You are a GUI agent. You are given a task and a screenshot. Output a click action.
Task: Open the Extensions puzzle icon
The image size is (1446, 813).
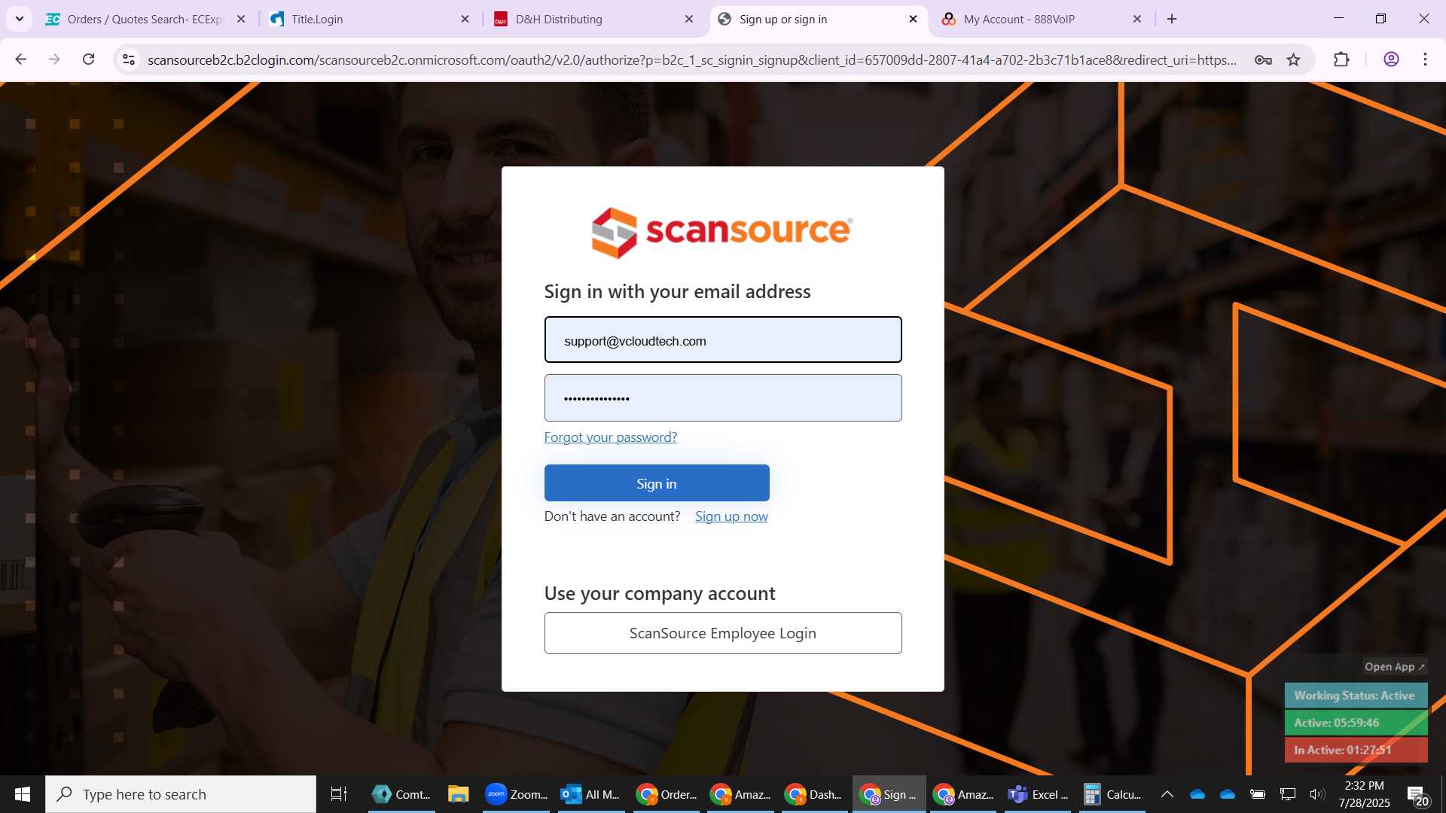coord(1341,59)
